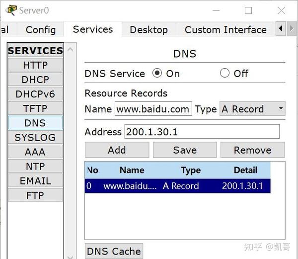Image resolution: width=298 pixels, height=259 pixels.
Task: Open the TFTP service settings
Action: 35,108
